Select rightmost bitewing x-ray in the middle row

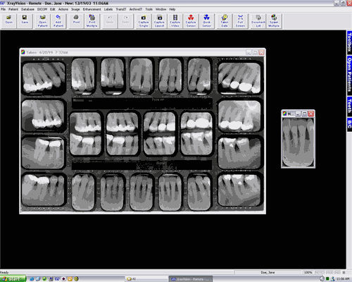click(196, 133)
